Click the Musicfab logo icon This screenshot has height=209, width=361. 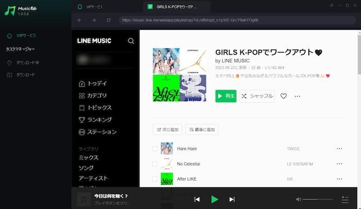[x=10, y=11]
